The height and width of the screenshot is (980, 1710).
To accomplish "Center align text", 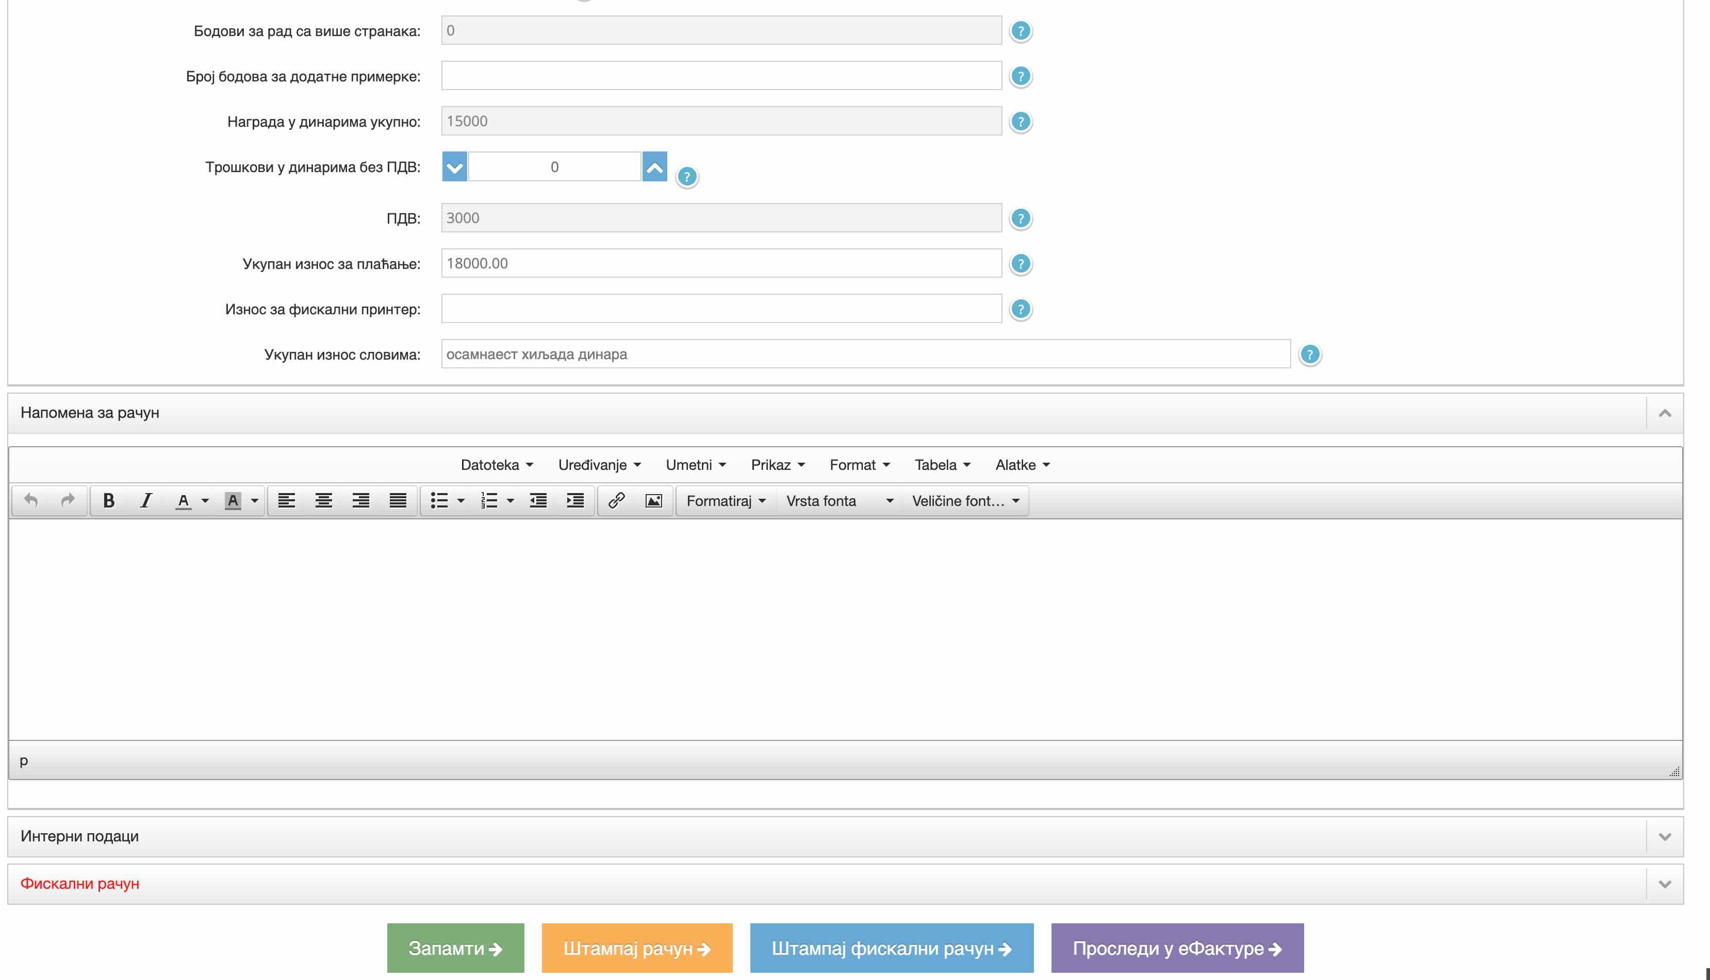I will (x=323, y=501).
